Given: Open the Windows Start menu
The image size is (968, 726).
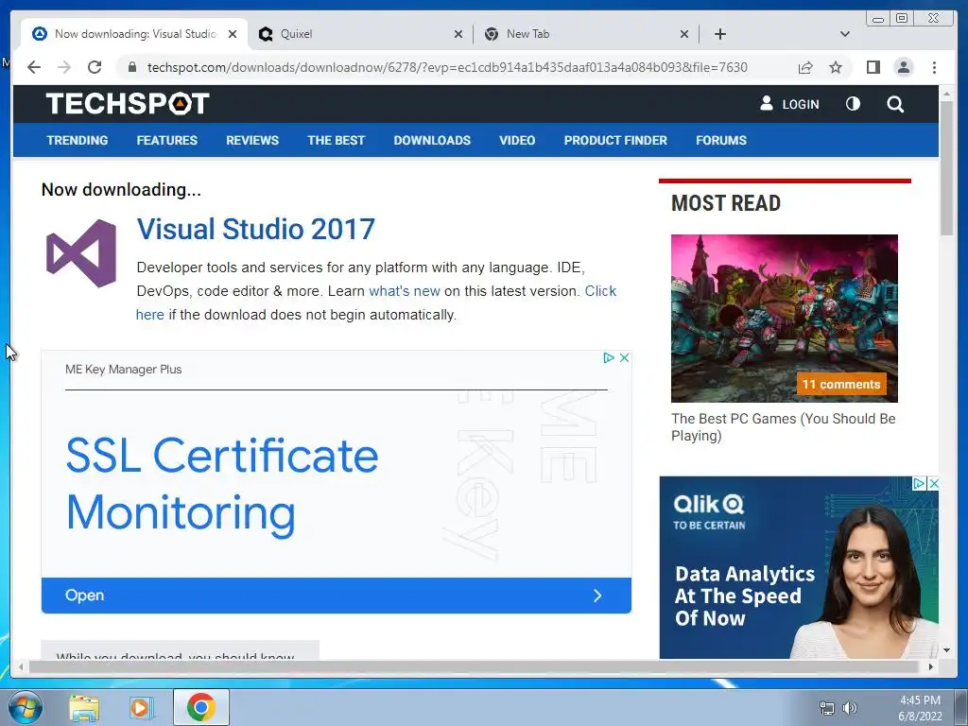Looking at the screenshot, I should coord(26,707).
